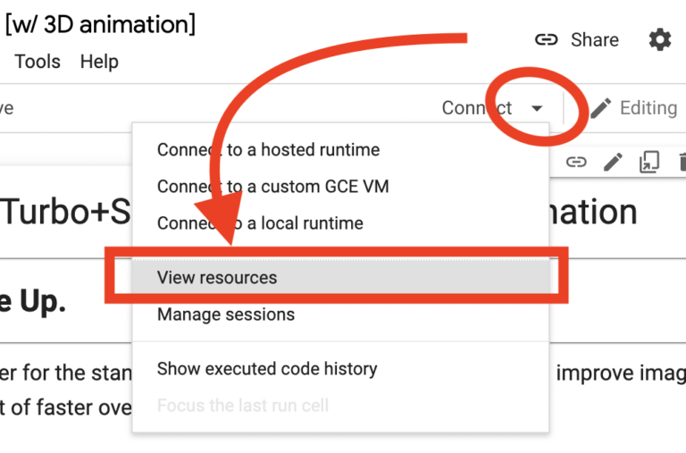Click the cell toolbar link icon
The image size is (686, 453).
(576, 162)
